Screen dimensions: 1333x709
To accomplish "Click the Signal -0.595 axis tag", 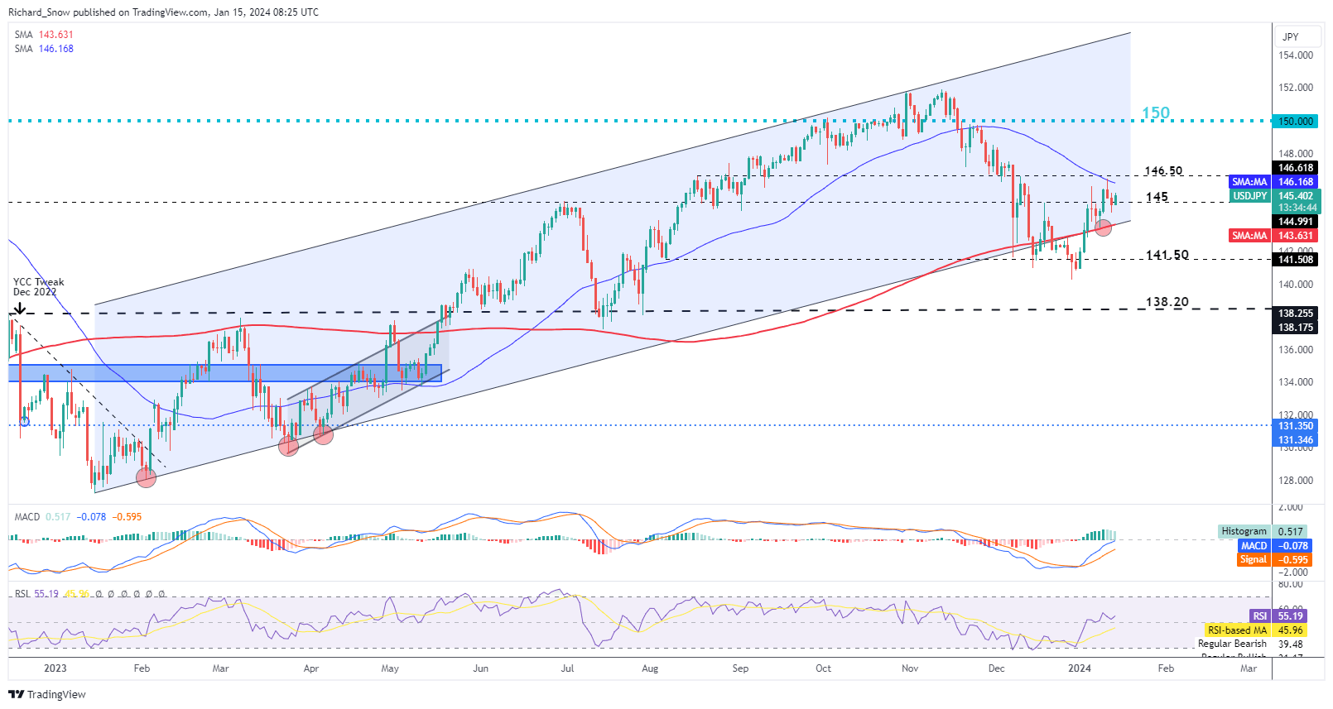I will click(x=1274, y=560).
